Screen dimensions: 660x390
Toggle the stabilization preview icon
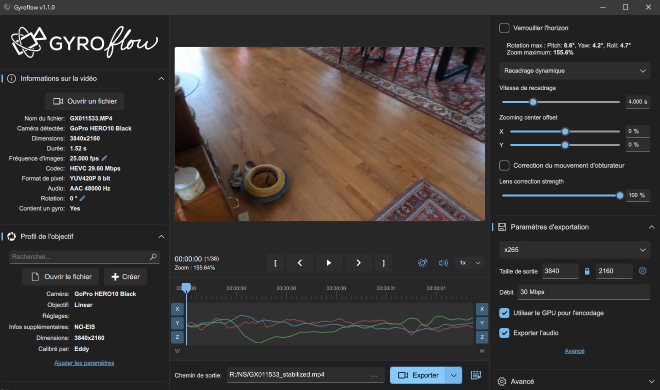pyautogui.click(x=423, y=262)
